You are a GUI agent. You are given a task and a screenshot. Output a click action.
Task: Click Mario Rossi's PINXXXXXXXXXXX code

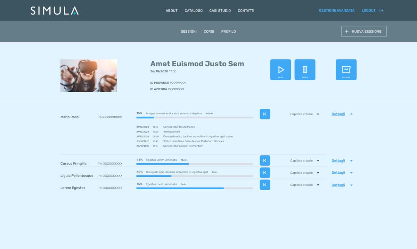110,117
